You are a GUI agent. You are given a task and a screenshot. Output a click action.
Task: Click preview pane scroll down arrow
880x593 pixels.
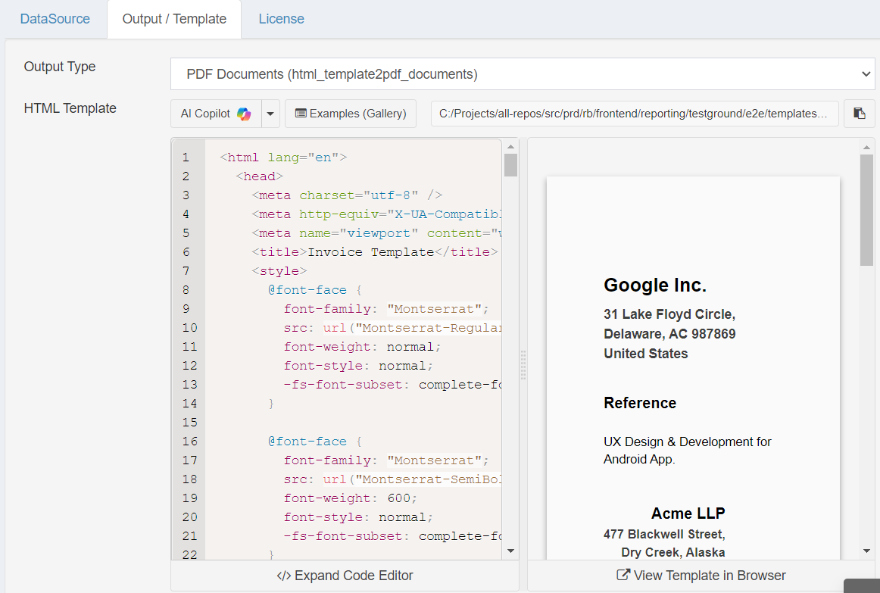coord(866,551)
